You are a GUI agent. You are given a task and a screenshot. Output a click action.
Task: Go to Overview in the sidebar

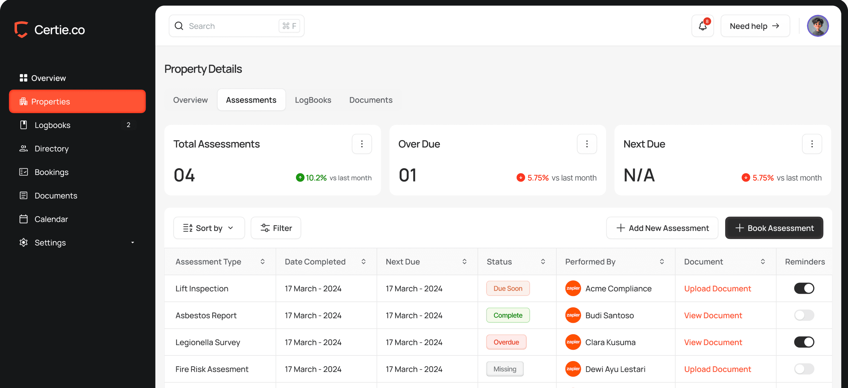77,78
